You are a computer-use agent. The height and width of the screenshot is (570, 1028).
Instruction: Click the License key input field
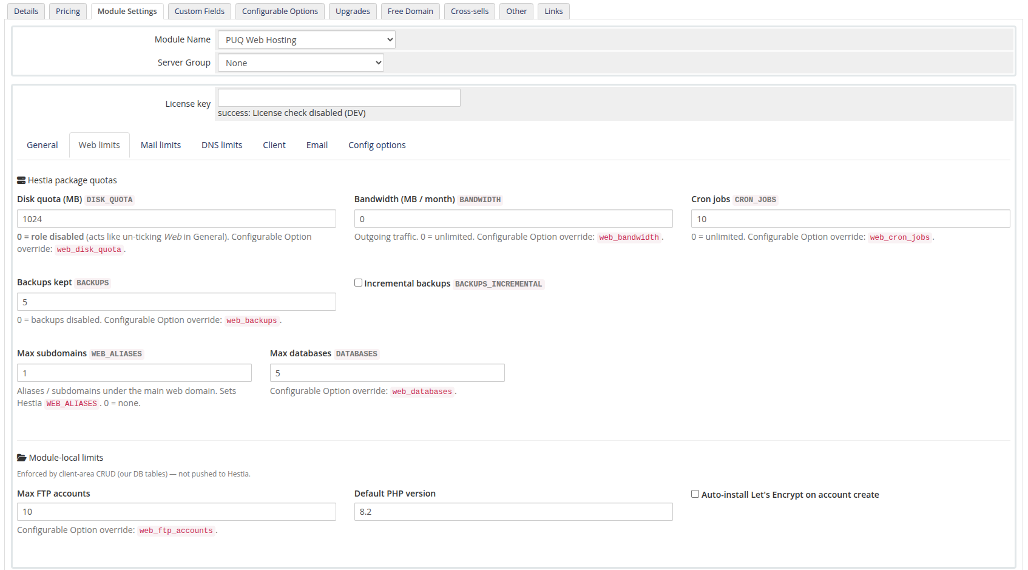point(339,98)
